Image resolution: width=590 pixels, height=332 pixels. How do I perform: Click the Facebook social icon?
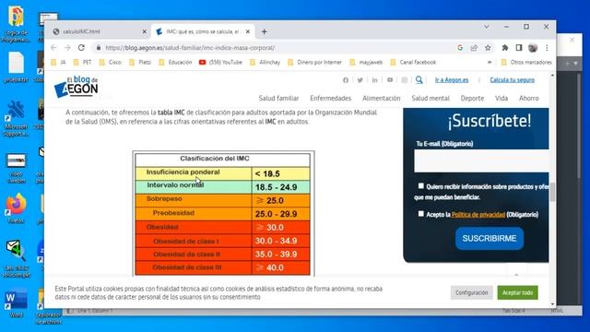[346, 80]
